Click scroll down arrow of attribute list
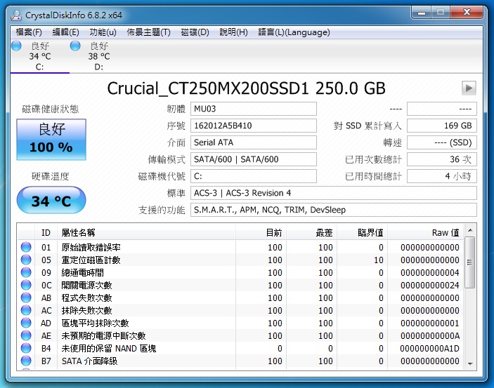The width and height of the screenshot is (494, 388). tap(470, 363)
